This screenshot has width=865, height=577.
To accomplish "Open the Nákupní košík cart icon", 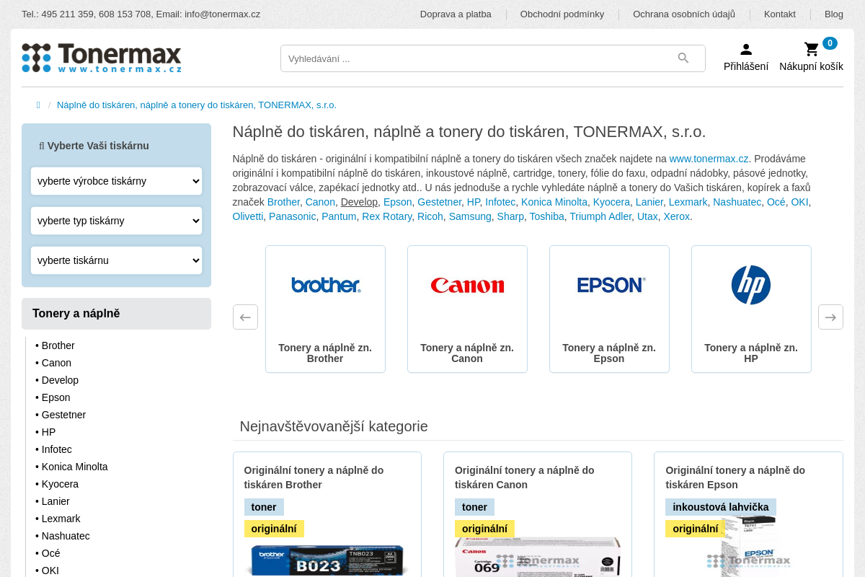I will [x=812, y=49].
